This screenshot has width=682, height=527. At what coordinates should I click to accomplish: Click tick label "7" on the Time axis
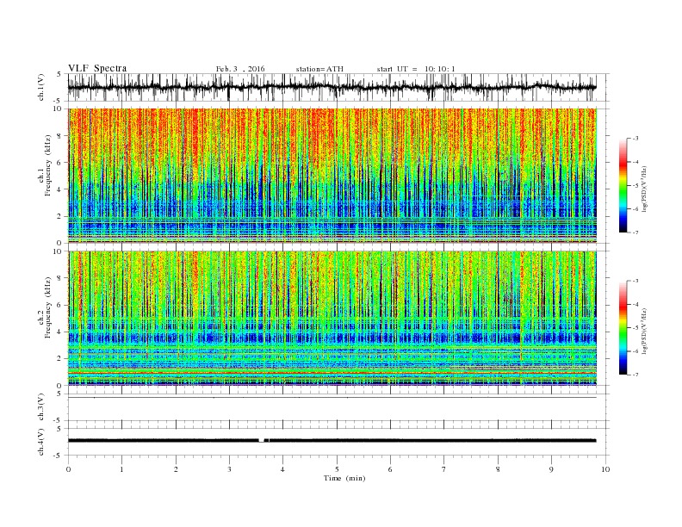tap(444, 469)
